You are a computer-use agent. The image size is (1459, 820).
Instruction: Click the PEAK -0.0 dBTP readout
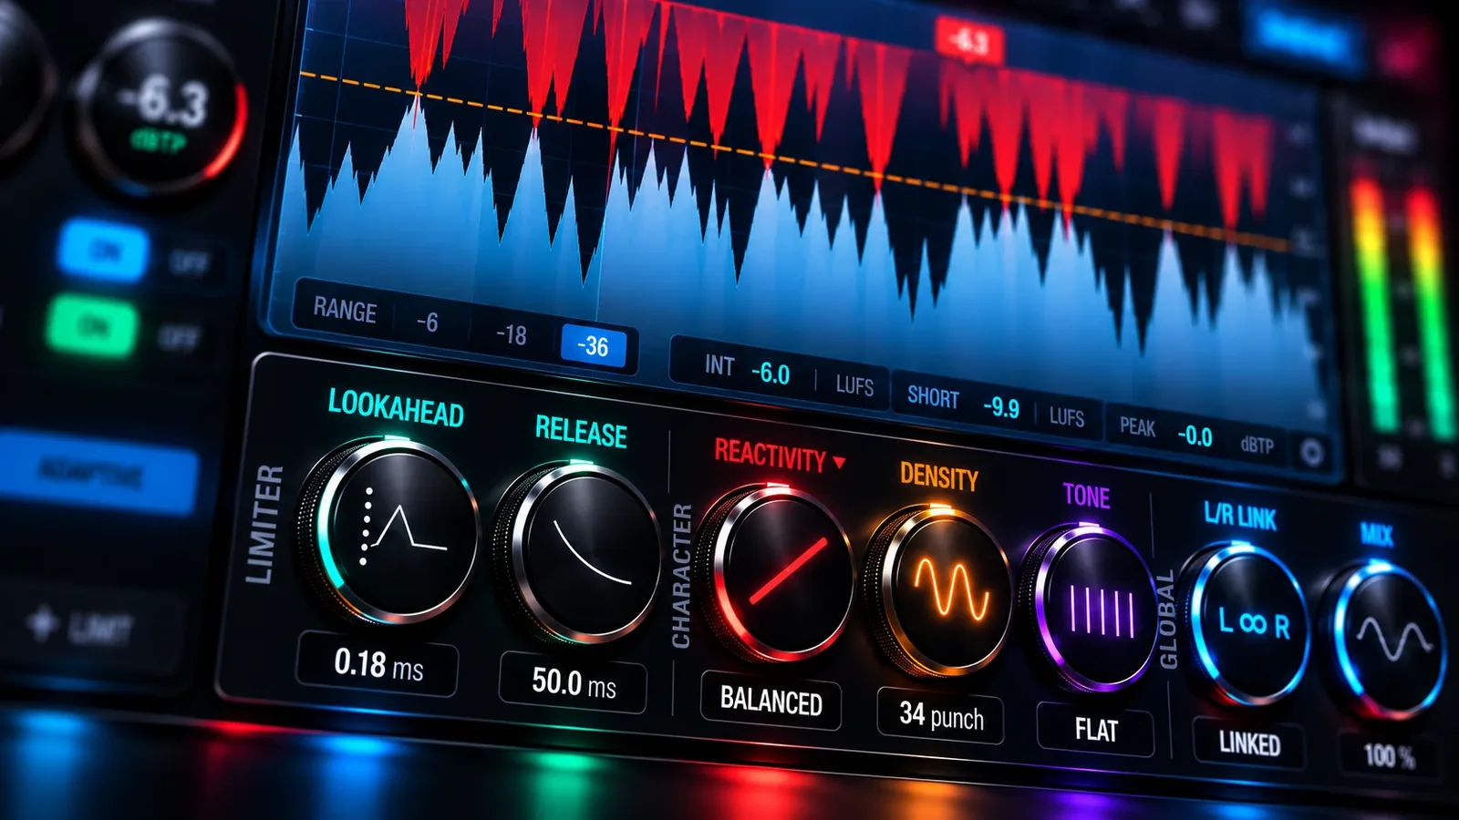1196,434
